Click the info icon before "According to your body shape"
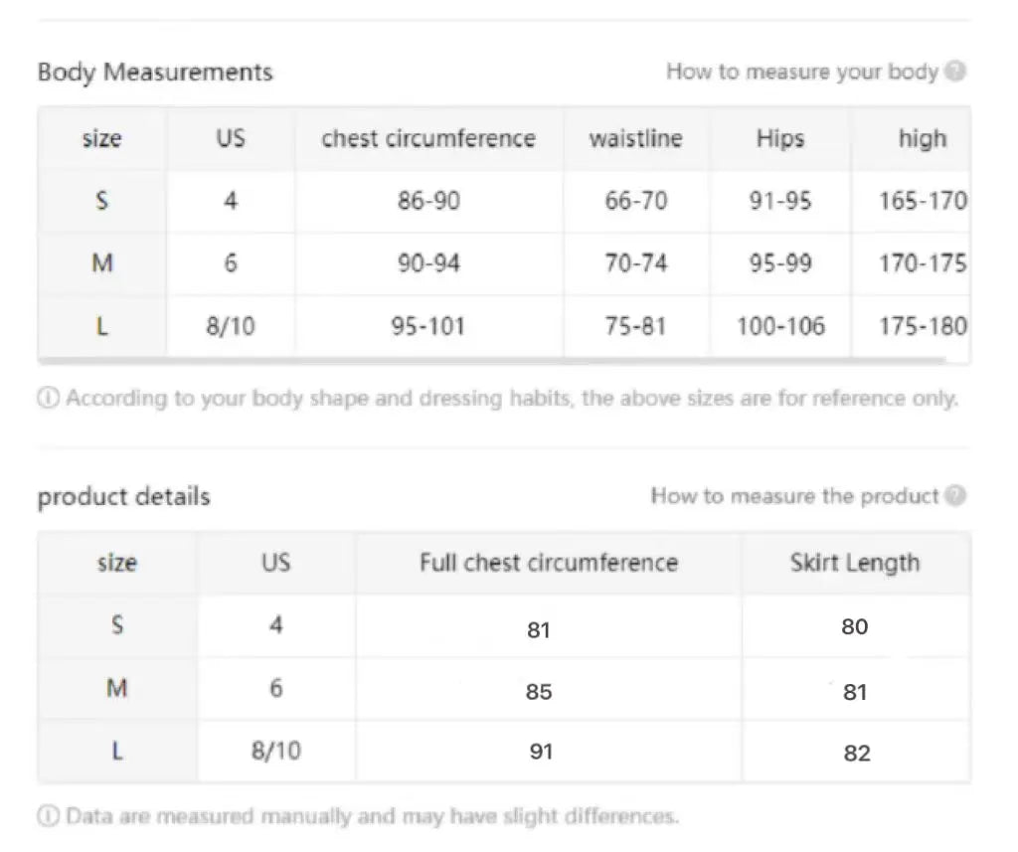 point(48,399)
